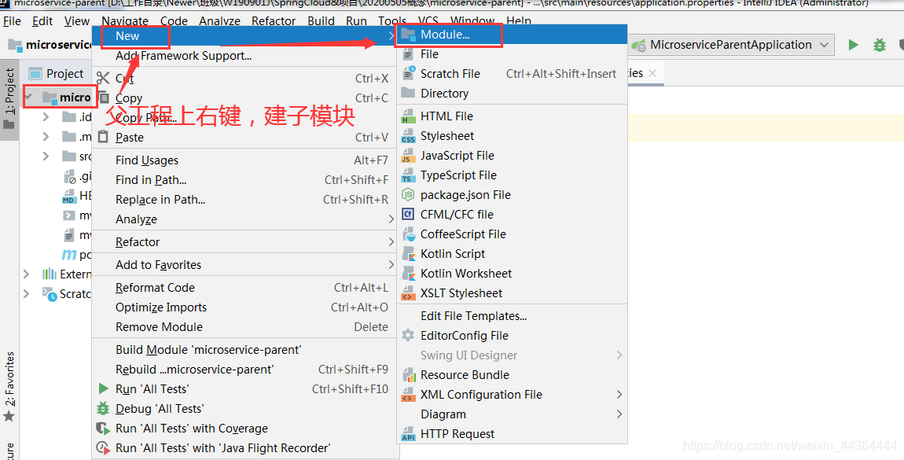
Task: Click the HTTP Request API icon
Action: pos(408,433)
